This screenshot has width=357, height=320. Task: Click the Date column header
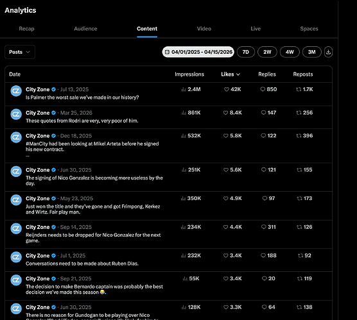15,74
